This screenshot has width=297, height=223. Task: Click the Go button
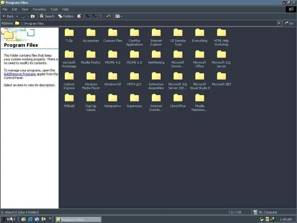[x=289, y=23]
